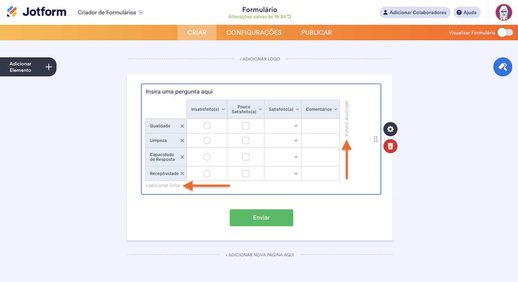Select Qualidade radio button under Insatisfeito(a)
Screen dimensions: 518x282
tap(207, 126)
